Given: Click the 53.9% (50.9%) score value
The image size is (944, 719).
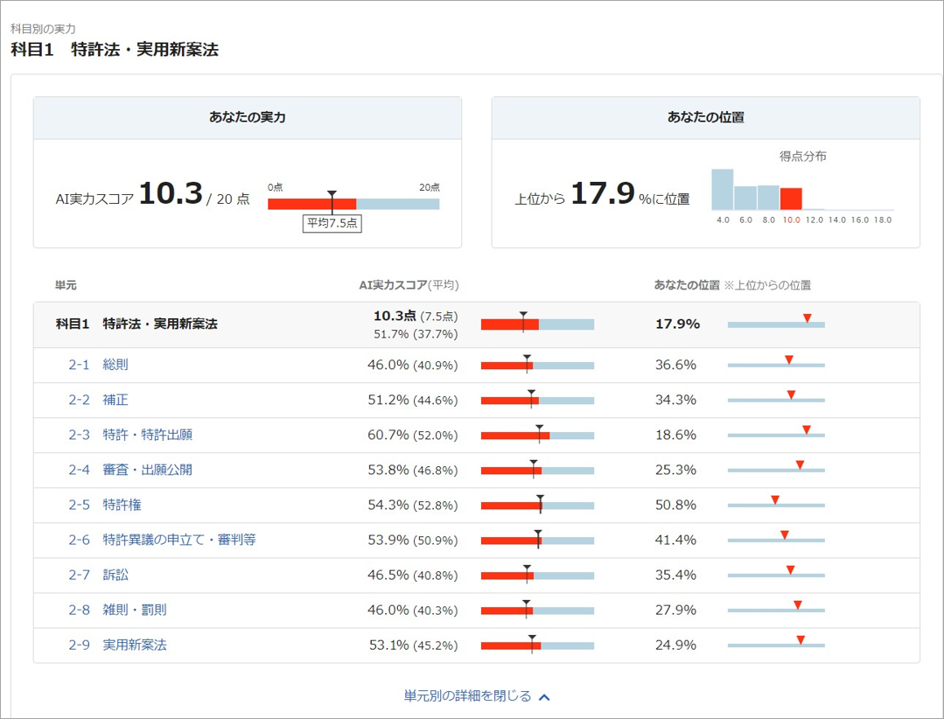Looking at the screenshot, I should (412, 540).
